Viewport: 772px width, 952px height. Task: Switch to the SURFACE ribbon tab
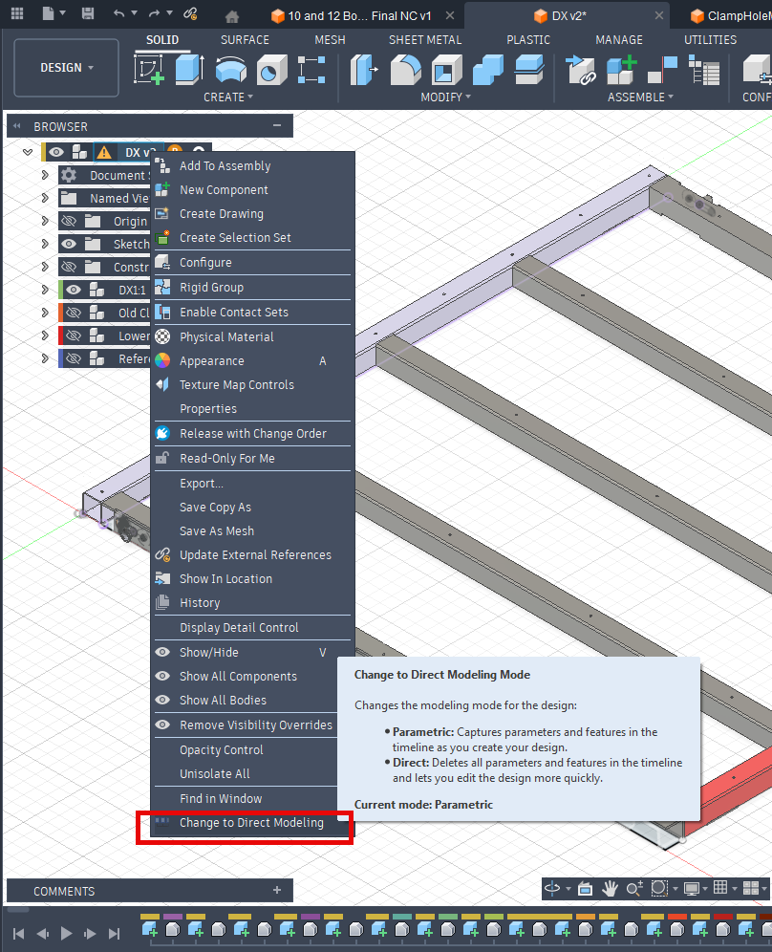[245, 40]
